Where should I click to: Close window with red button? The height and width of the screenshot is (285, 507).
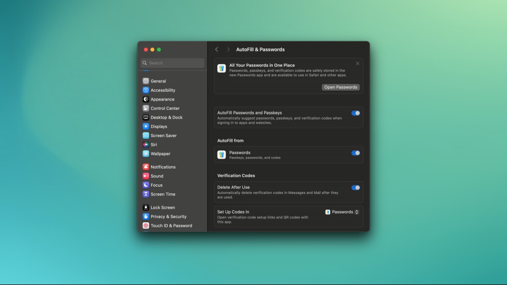click(x=146, y=50)
